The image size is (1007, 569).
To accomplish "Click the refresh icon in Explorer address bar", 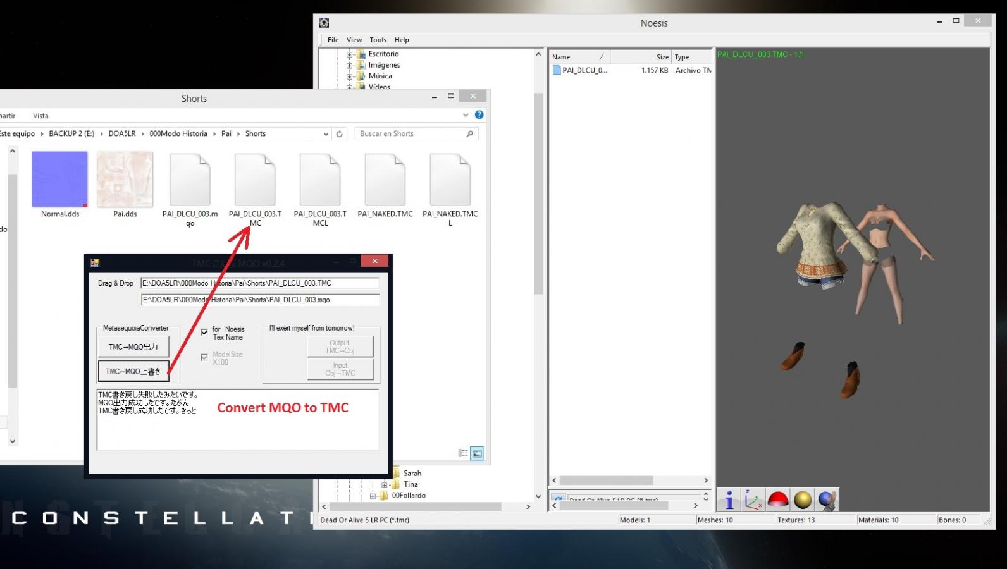I will pos(340,134).
